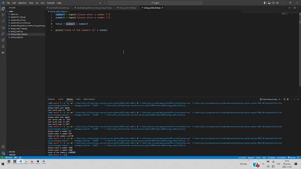Switch to DEBUG CONSOLE panel tab

[89, 99]
